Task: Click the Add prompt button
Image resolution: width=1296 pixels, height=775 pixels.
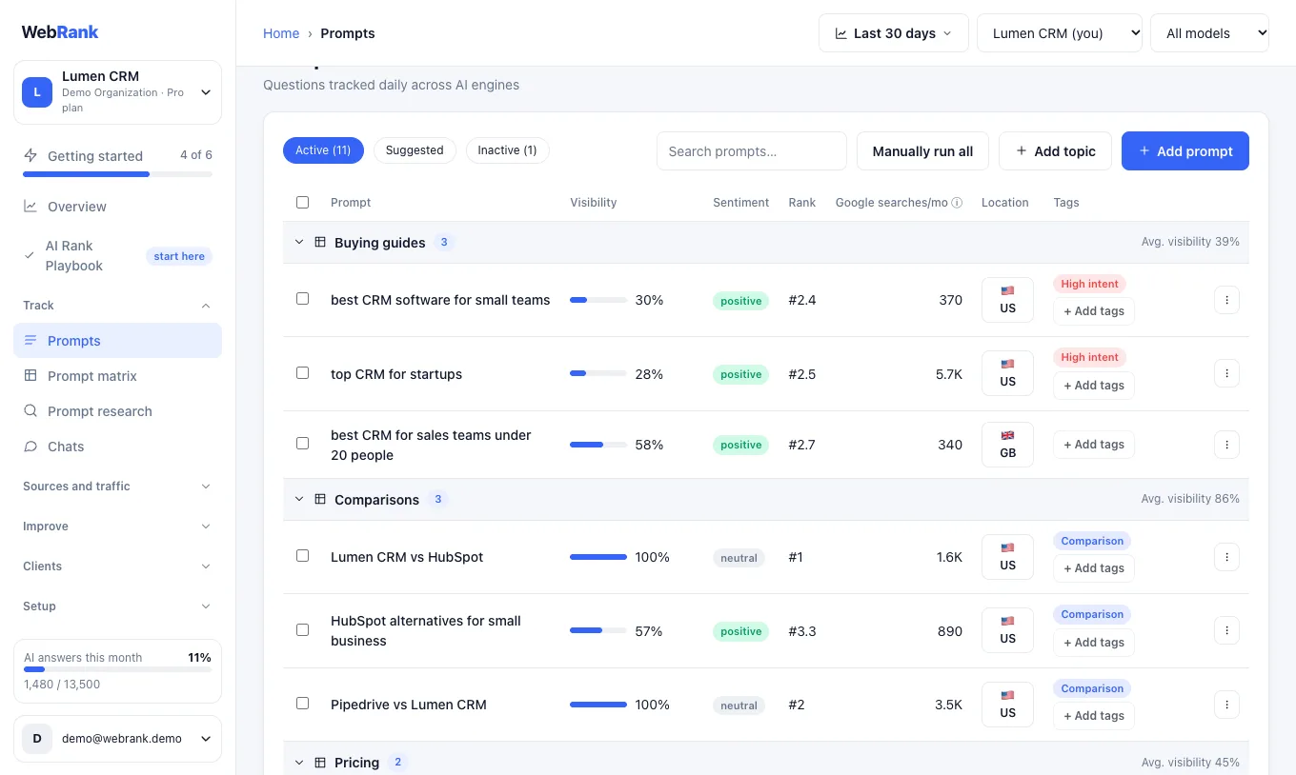Action: [1185, 151]
